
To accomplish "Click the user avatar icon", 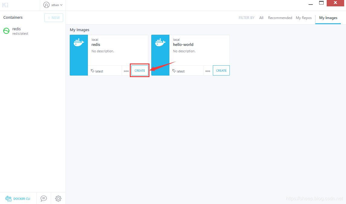I will coord(46,5).
